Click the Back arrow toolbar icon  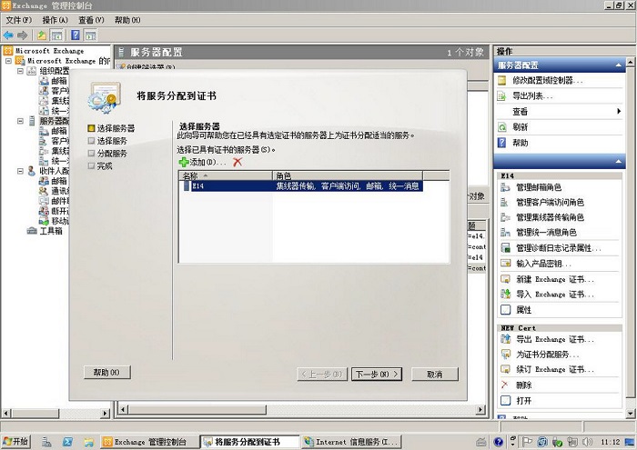8,35
